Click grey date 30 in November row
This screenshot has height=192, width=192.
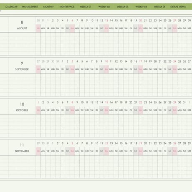[43, 143]
